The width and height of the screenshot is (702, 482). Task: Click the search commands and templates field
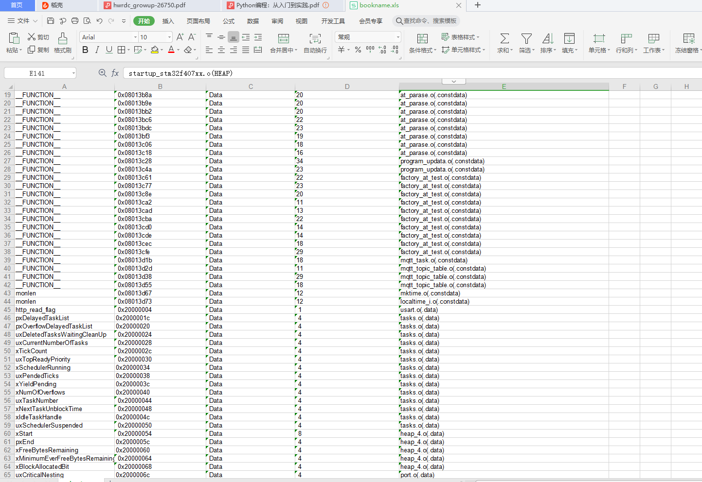pyautogui.click(x=427, y=21)
